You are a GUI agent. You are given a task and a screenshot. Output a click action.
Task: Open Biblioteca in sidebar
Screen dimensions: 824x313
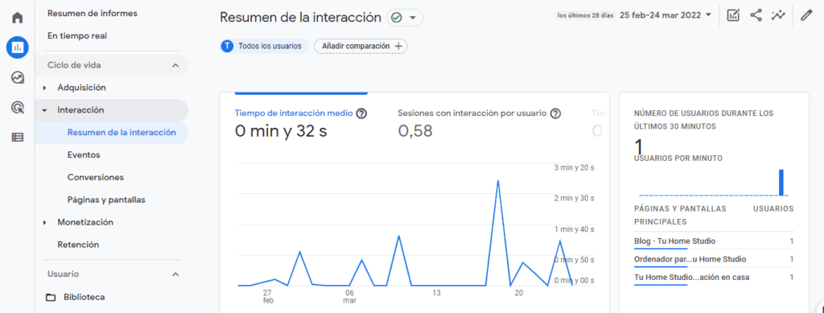[x=84, y=297]
